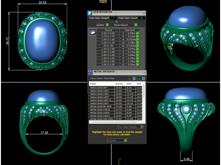Select the White Gold:14K PdW row

pos(116,119)
